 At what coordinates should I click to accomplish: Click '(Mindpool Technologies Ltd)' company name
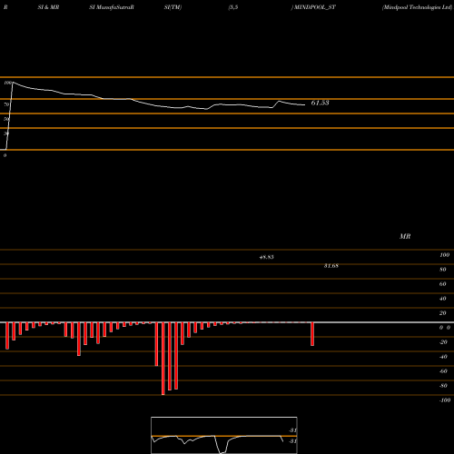click(x=417, y=7)
